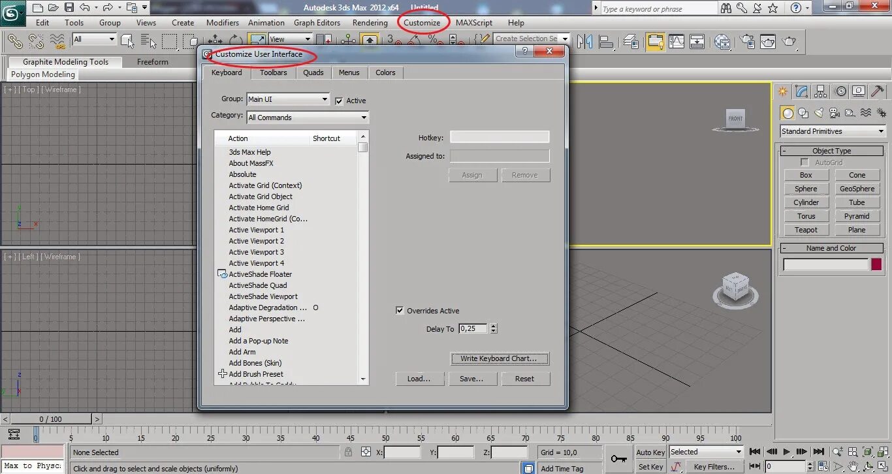
Task: Open the View reference coordinate dropdown
Action: pyautogui.click(x=290, y=39)
